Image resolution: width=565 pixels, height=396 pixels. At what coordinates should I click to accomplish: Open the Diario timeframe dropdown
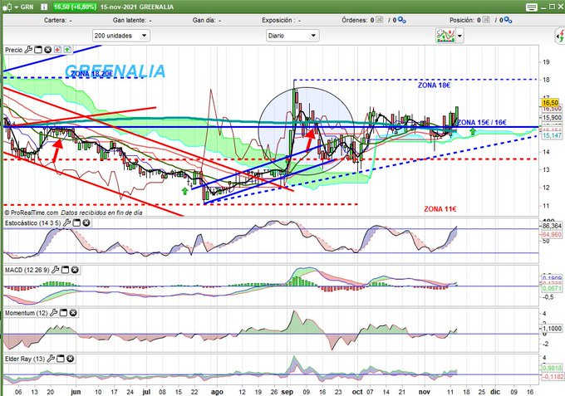(292, 36)
